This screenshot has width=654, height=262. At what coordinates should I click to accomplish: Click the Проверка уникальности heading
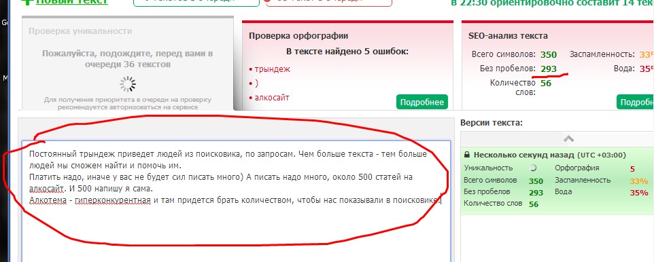tap(80, 31)
